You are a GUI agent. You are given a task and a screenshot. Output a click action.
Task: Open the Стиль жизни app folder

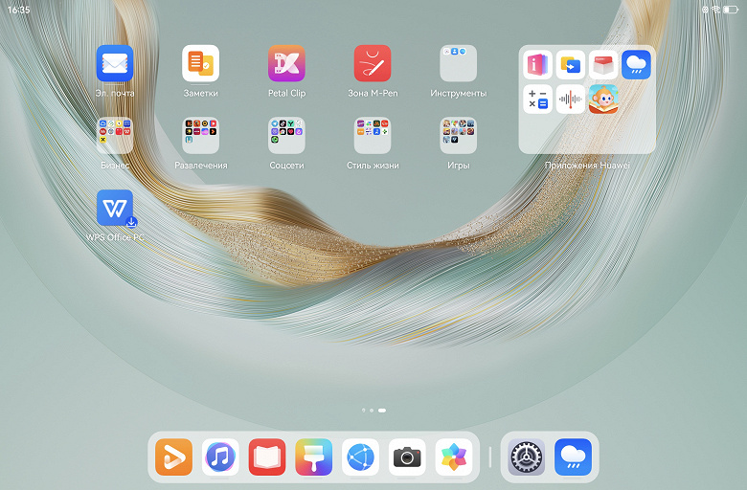tap(373, 136)
